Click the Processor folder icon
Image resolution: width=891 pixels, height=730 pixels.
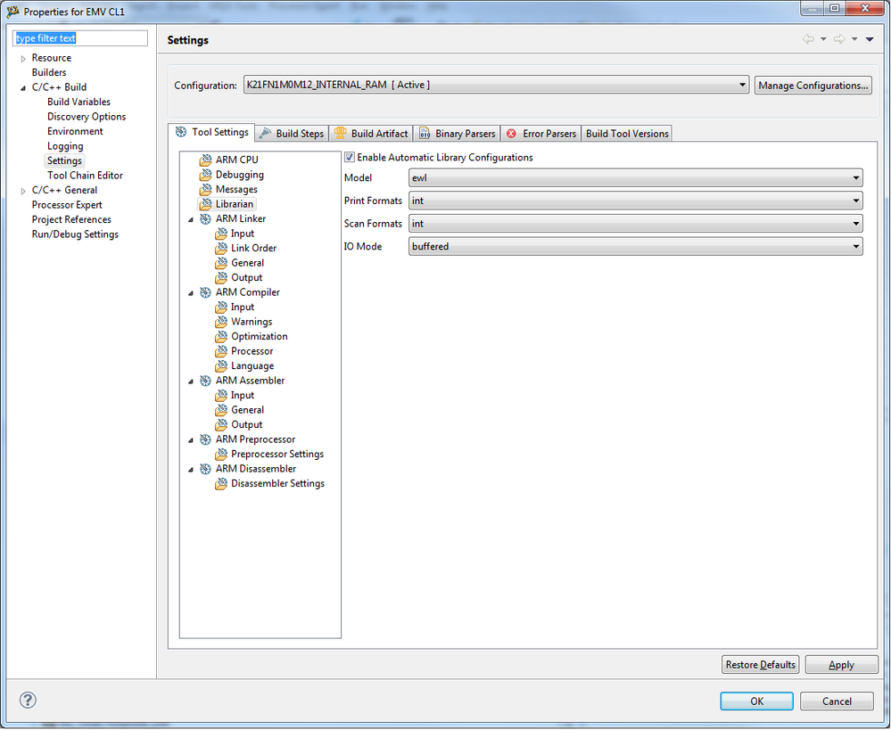(221, 352)
